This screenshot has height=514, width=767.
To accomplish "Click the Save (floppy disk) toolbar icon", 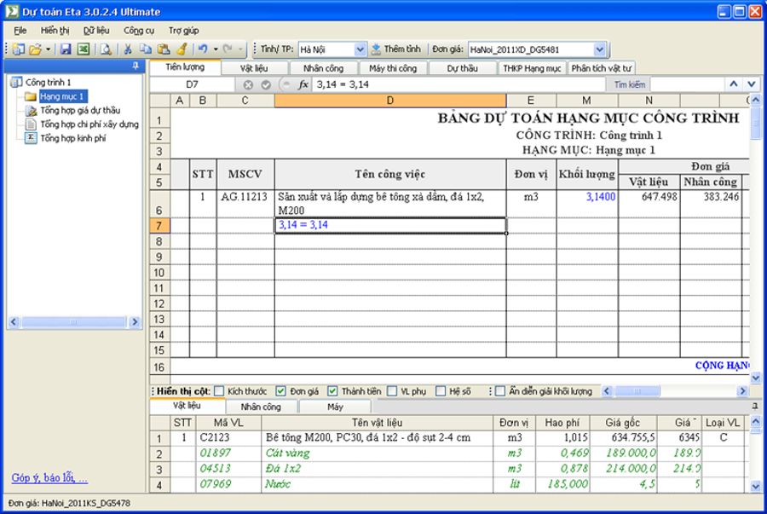I will (x=66, y=49).
